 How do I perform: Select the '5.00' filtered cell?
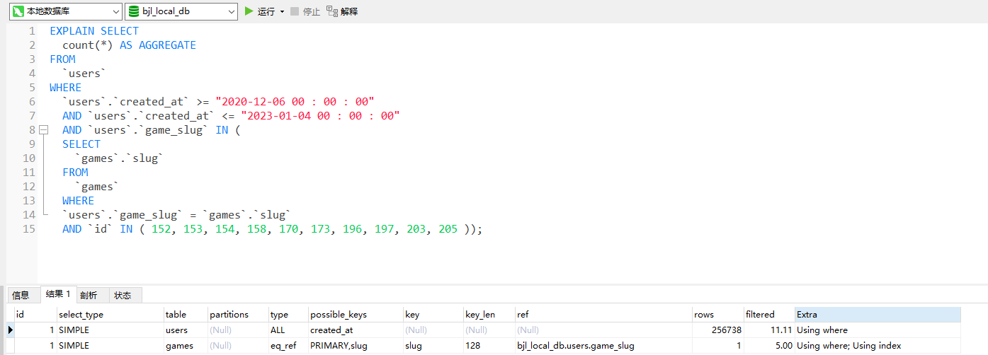click(768, 346)
